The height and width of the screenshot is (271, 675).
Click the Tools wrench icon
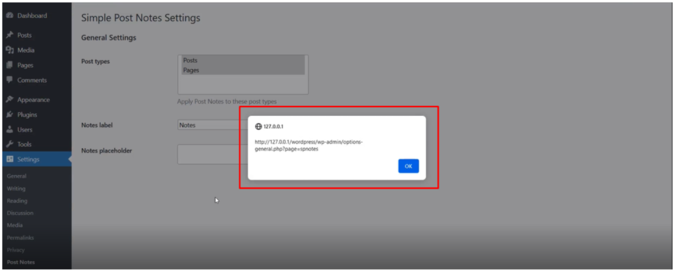pos(10,145)
